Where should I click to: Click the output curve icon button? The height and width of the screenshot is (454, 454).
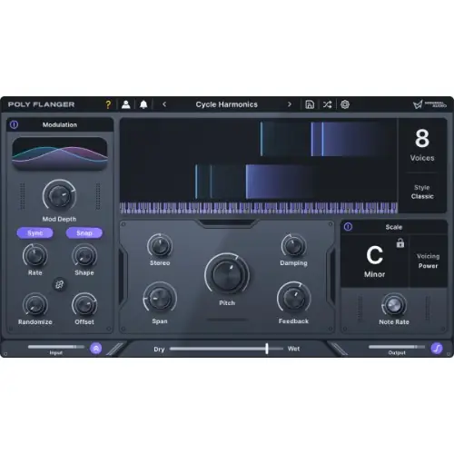437,349
